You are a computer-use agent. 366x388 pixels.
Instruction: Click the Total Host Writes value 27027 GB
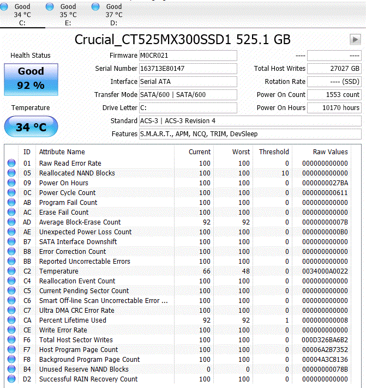click(x=334, y=69)
